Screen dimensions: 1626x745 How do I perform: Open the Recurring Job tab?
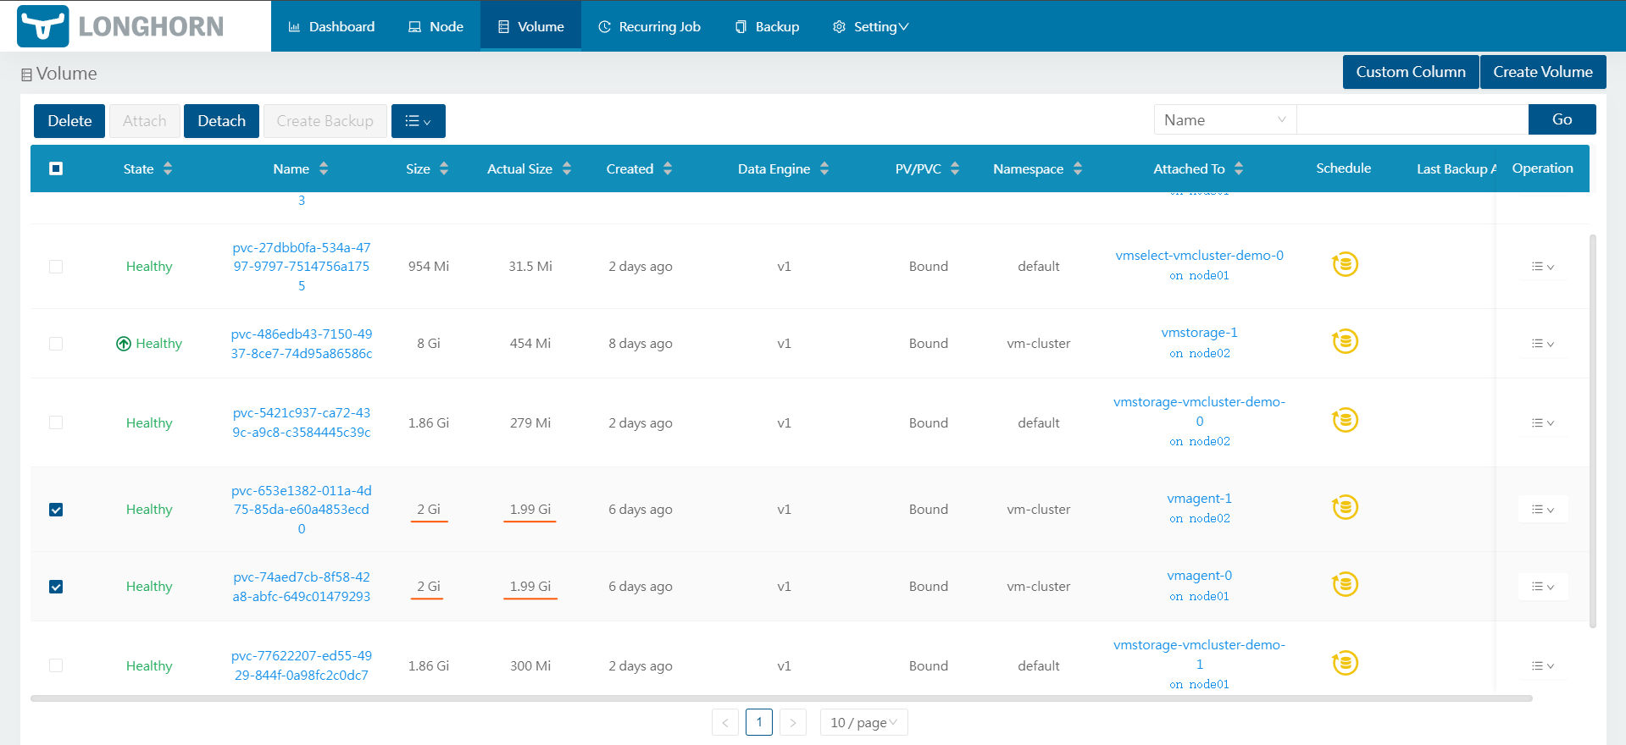[x=649, y=26]
